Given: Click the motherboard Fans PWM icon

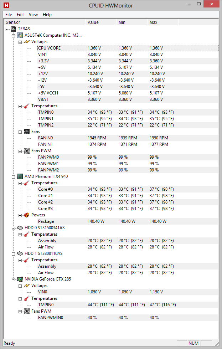Looking at the screenshot, I should tap(27, 151).
